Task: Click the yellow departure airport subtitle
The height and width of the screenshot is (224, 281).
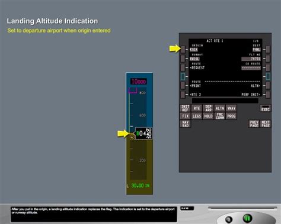Action: [x=59, y=31]
